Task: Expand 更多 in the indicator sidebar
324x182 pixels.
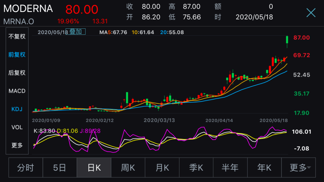Action: pos(17,145)
